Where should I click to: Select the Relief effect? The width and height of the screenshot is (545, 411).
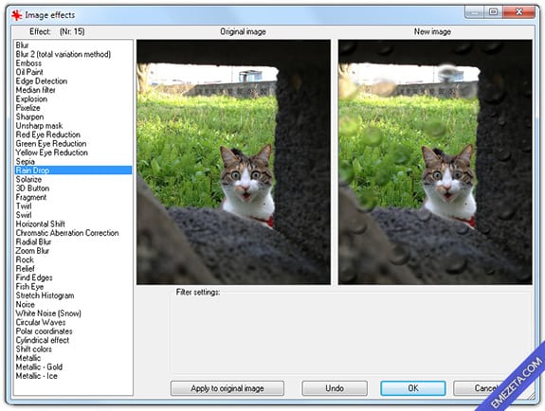(x=25, y=269)
